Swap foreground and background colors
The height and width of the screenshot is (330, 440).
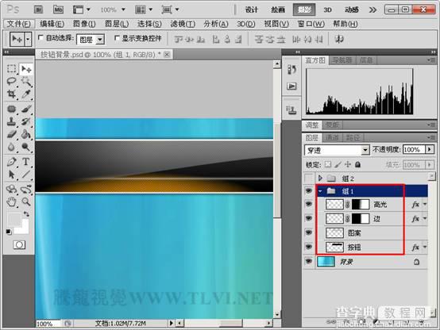point(26,214)
